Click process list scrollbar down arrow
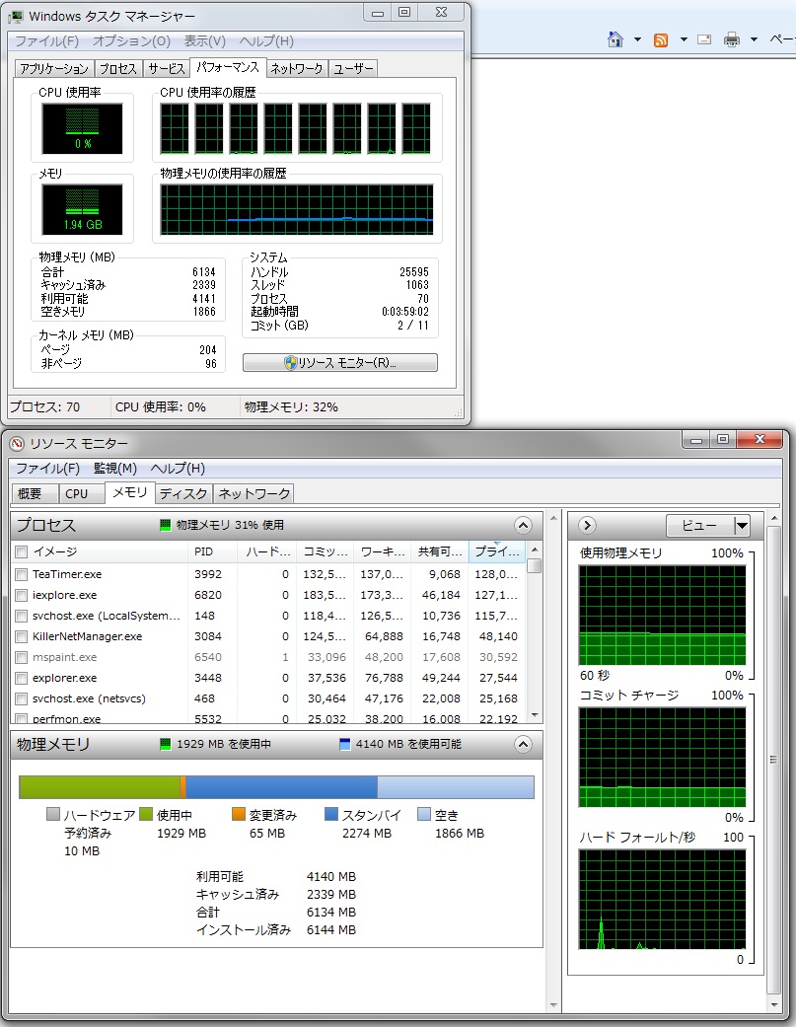This screenshot has width=796, height=1027. click(x=535, y=715)
